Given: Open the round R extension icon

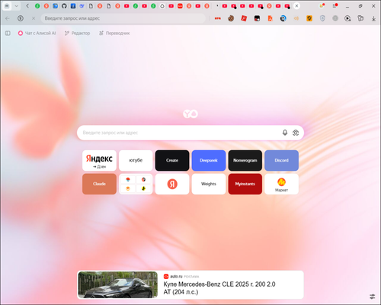Looking at the screenshot, I should [283, 18].
